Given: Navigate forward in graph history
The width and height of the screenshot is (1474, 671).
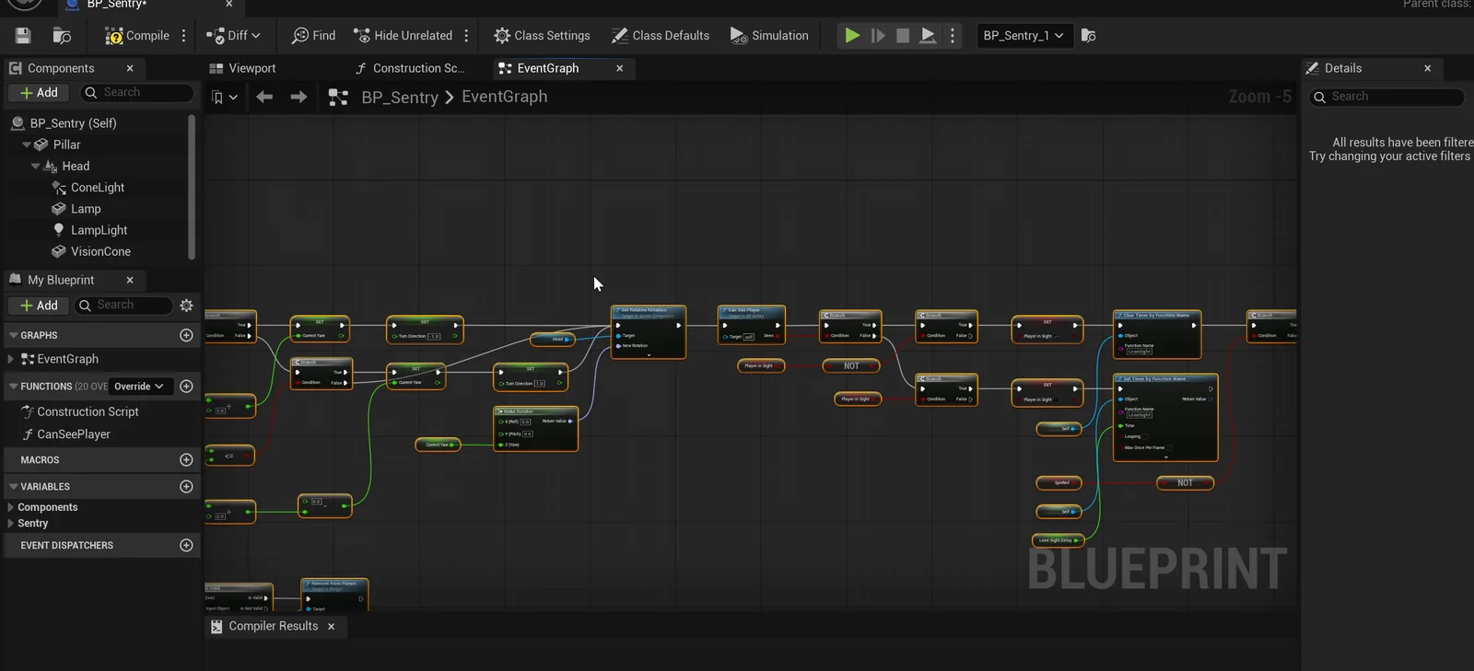Looking at the screenshot, I should click(x=298, y=97).
